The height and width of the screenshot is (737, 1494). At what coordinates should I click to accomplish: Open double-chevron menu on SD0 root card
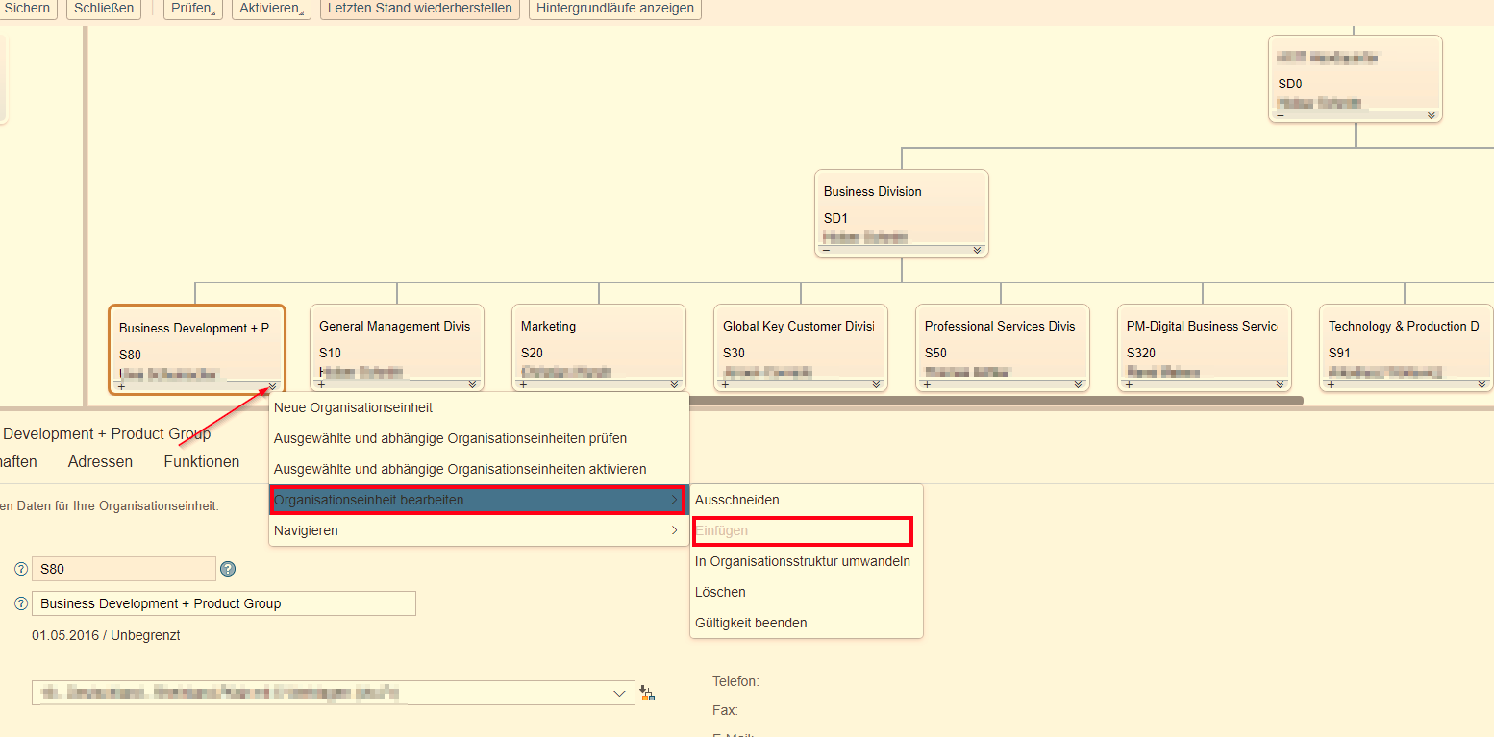click(x=1432, y=115)
